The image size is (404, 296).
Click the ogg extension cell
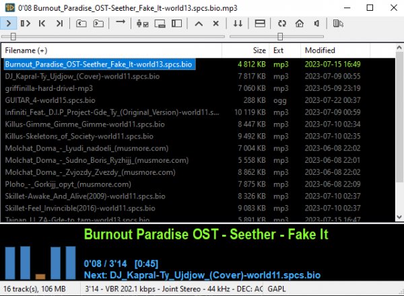[x=280, y=101]
